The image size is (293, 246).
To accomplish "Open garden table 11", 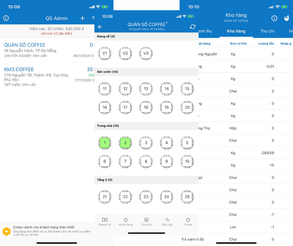I will click(105, 89).
